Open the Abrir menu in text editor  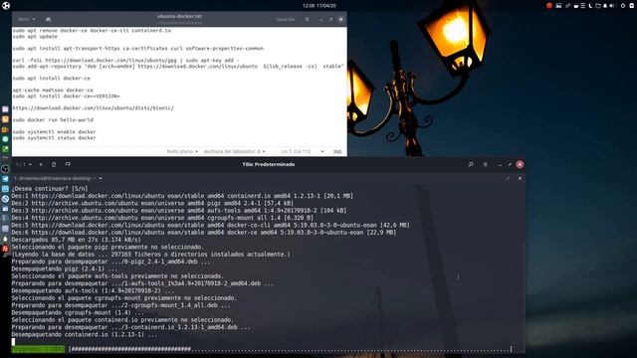pyautogui.click(x=26, y=19)
